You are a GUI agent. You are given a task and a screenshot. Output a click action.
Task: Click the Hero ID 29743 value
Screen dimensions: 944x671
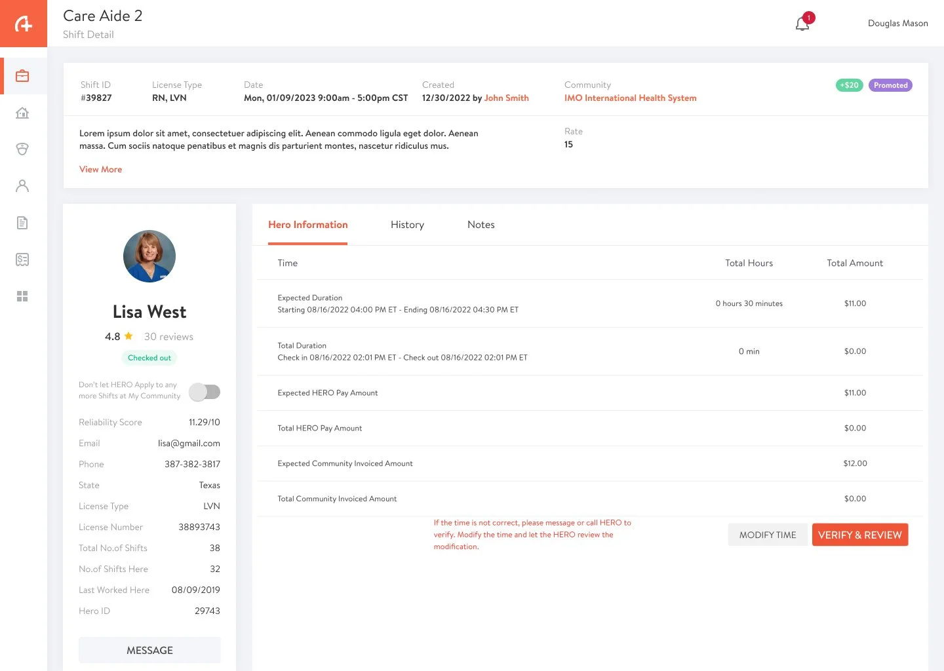click(207, 611)
